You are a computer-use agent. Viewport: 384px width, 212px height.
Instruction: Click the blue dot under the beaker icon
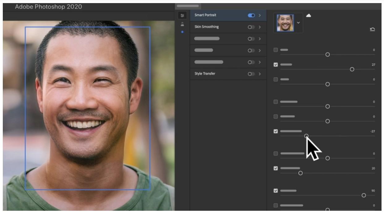(182, 32)
